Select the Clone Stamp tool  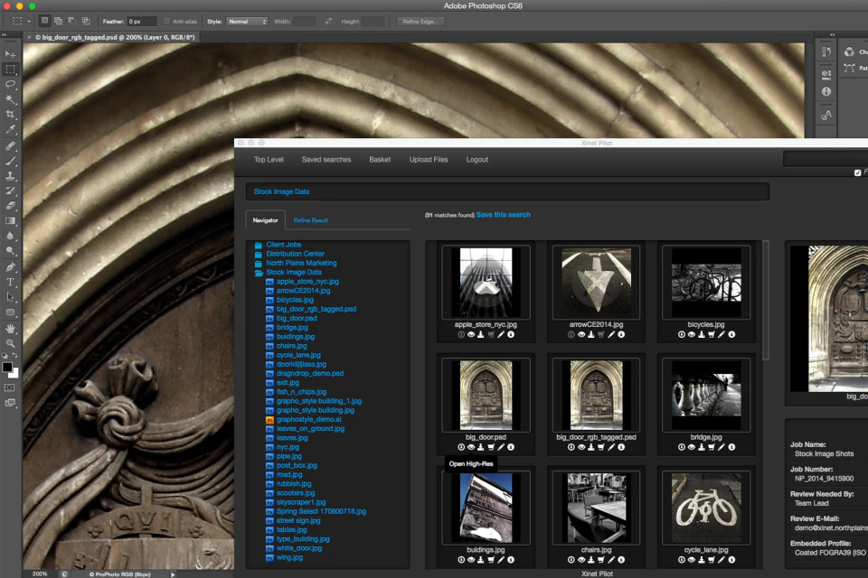coord(10,176)
